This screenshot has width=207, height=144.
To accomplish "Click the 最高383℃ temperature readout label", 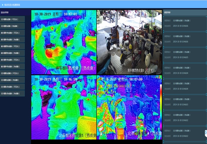I will (x=120, y=86).
